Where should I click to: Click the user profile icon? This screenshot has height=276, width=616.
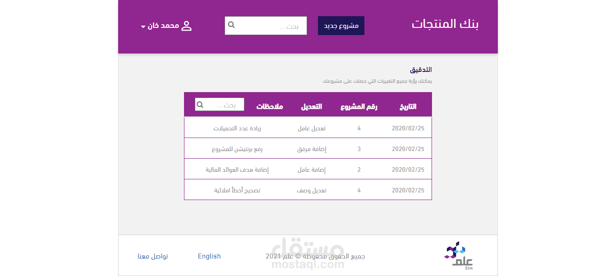tap(186, 26)
